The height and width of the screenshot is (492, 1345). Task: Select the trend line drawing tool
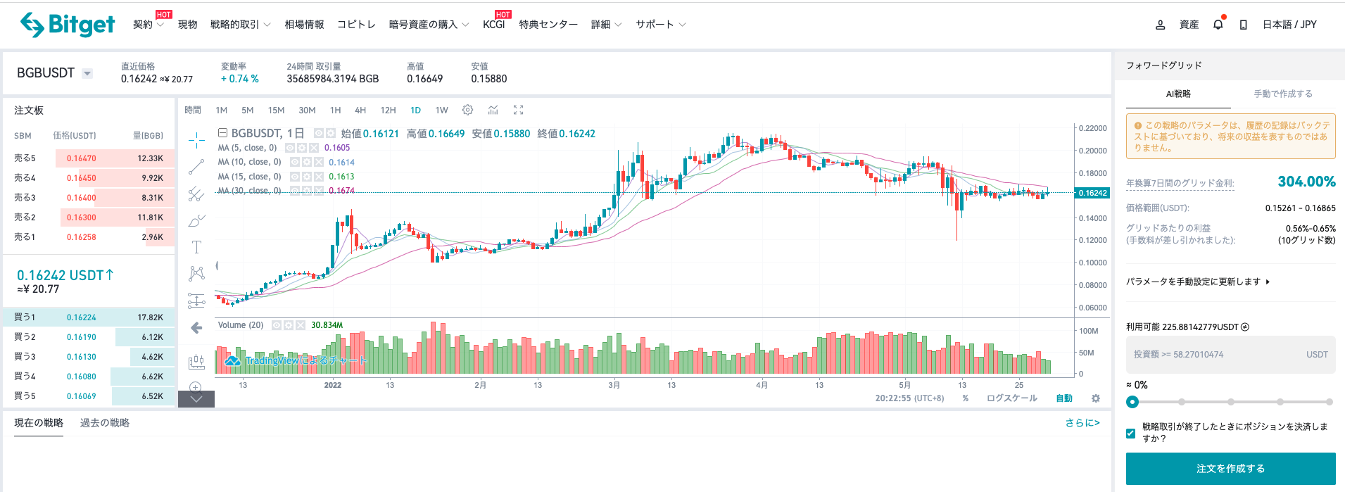click(196, 167)
